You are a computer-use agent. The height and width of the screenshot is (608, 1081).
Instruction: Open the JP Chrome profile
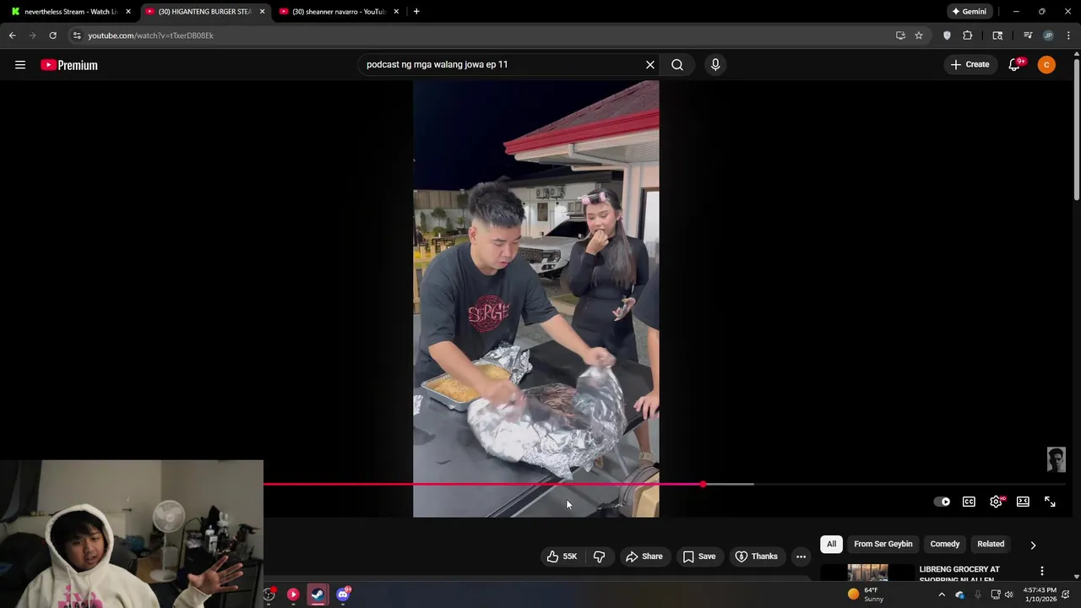point(1048,35)
